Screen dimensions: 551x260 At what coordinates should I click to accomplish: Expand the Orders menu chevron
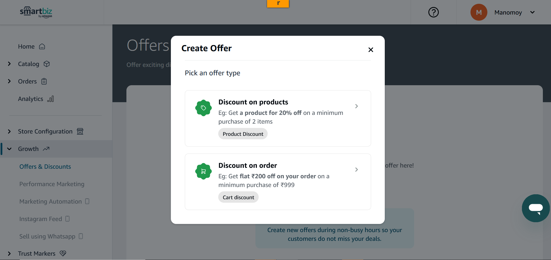click(9, 81)
